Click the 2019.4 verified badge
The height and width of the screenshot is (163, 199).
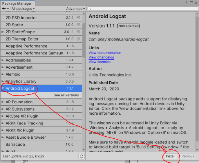(128, 26)
